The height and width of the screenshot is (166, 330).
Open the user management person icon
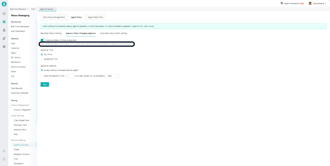click(x=4, y=30)
